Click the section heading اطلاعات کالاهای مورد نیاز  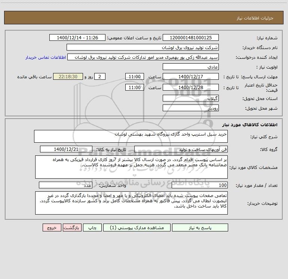(x=250, y=125)
